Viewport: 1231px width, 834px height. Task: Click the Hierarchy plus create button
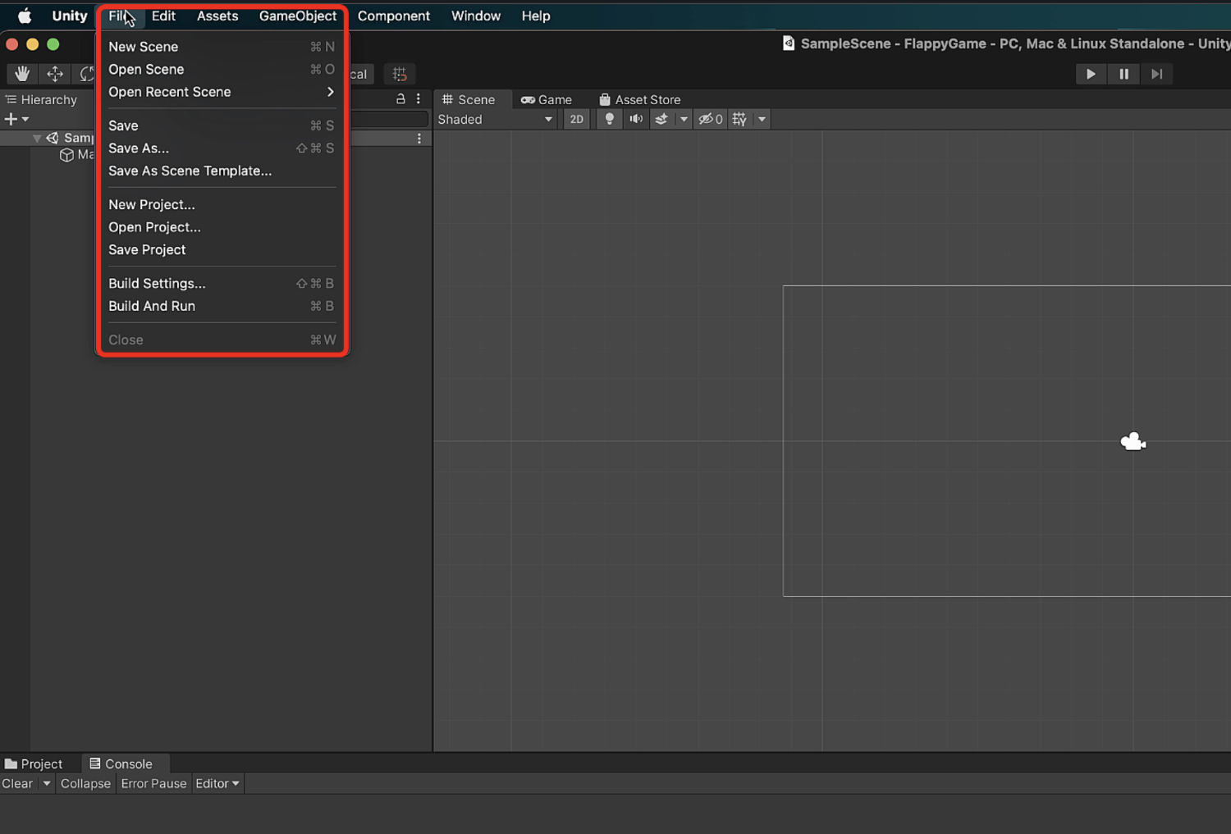click(11, 119)
